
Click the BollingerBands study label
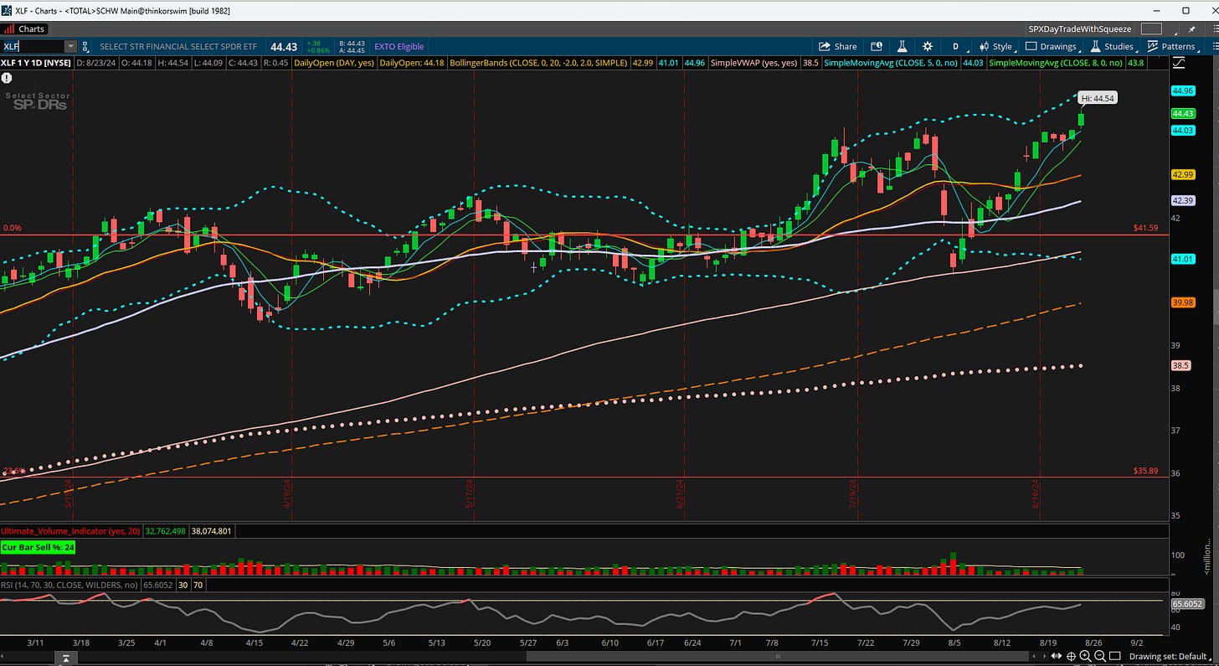click(537, 63)
